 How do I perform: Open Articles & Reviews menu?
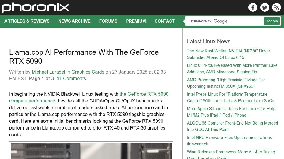(27, 21)
